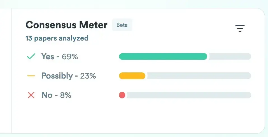The image size is (268, 137).
Task: Click the Consensus Meter title
Action: coord(66,25)
